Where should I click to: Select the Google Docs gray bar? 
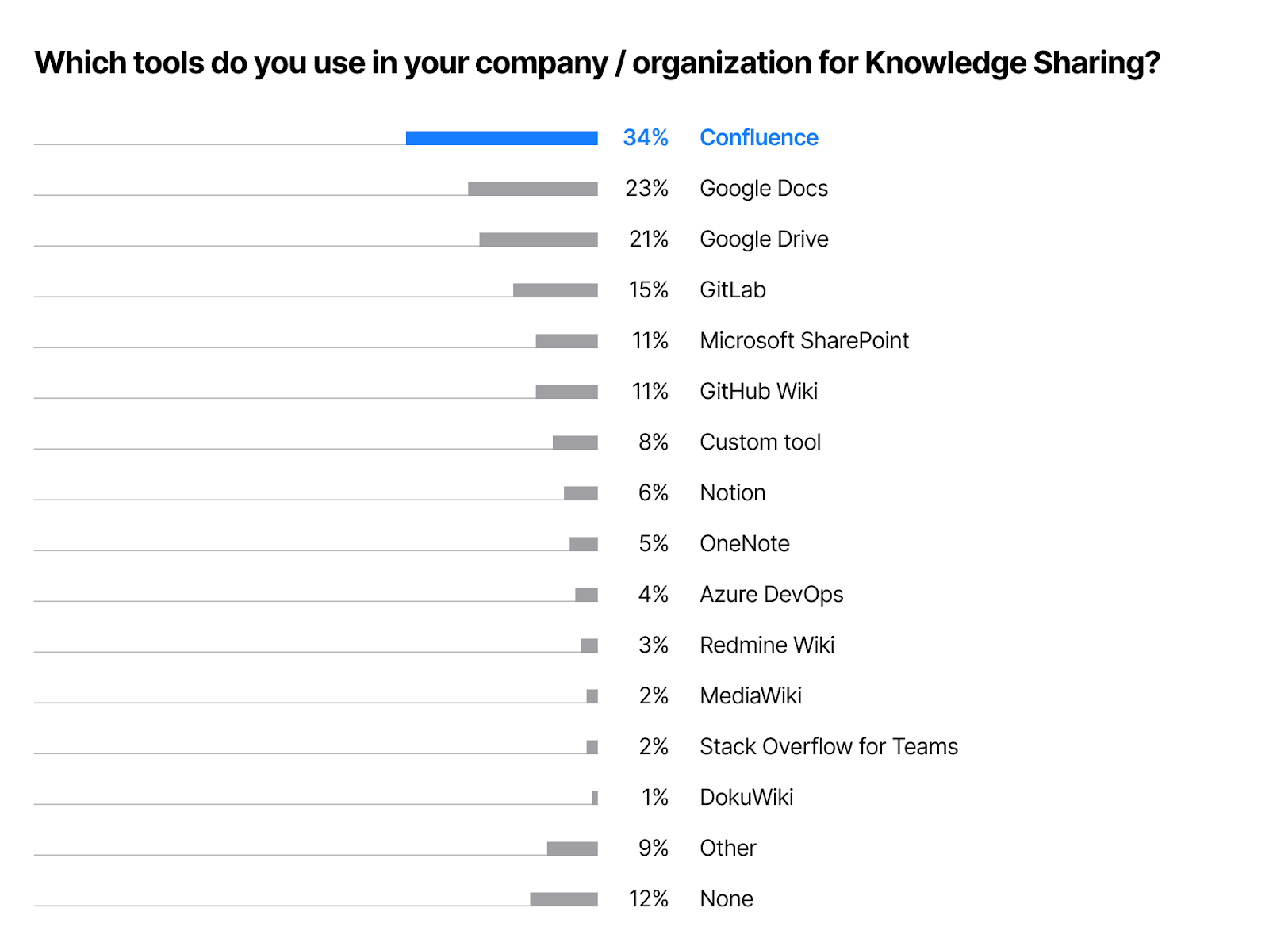click(x=533, y=189)
